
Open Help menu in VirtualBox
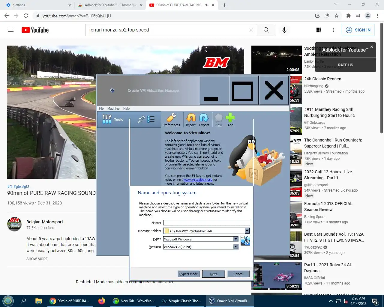coord(126,109)
